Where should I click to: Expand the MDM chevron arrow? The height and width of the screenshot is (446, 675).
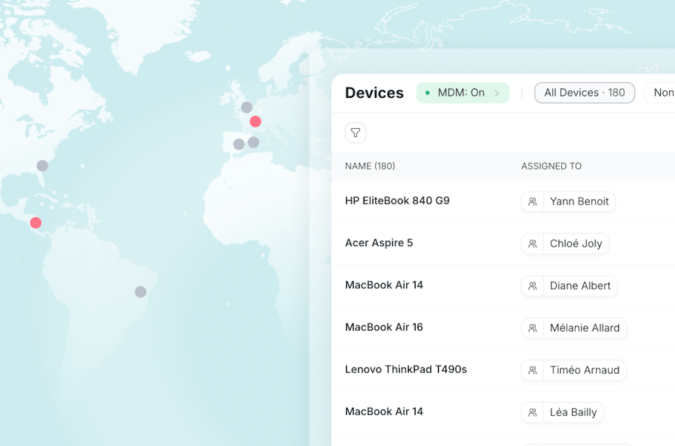click(x=497, y=93)
